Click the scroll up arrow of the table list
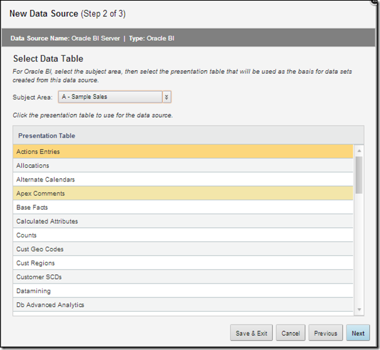380x350 pixels. click(x=359, y=151)
